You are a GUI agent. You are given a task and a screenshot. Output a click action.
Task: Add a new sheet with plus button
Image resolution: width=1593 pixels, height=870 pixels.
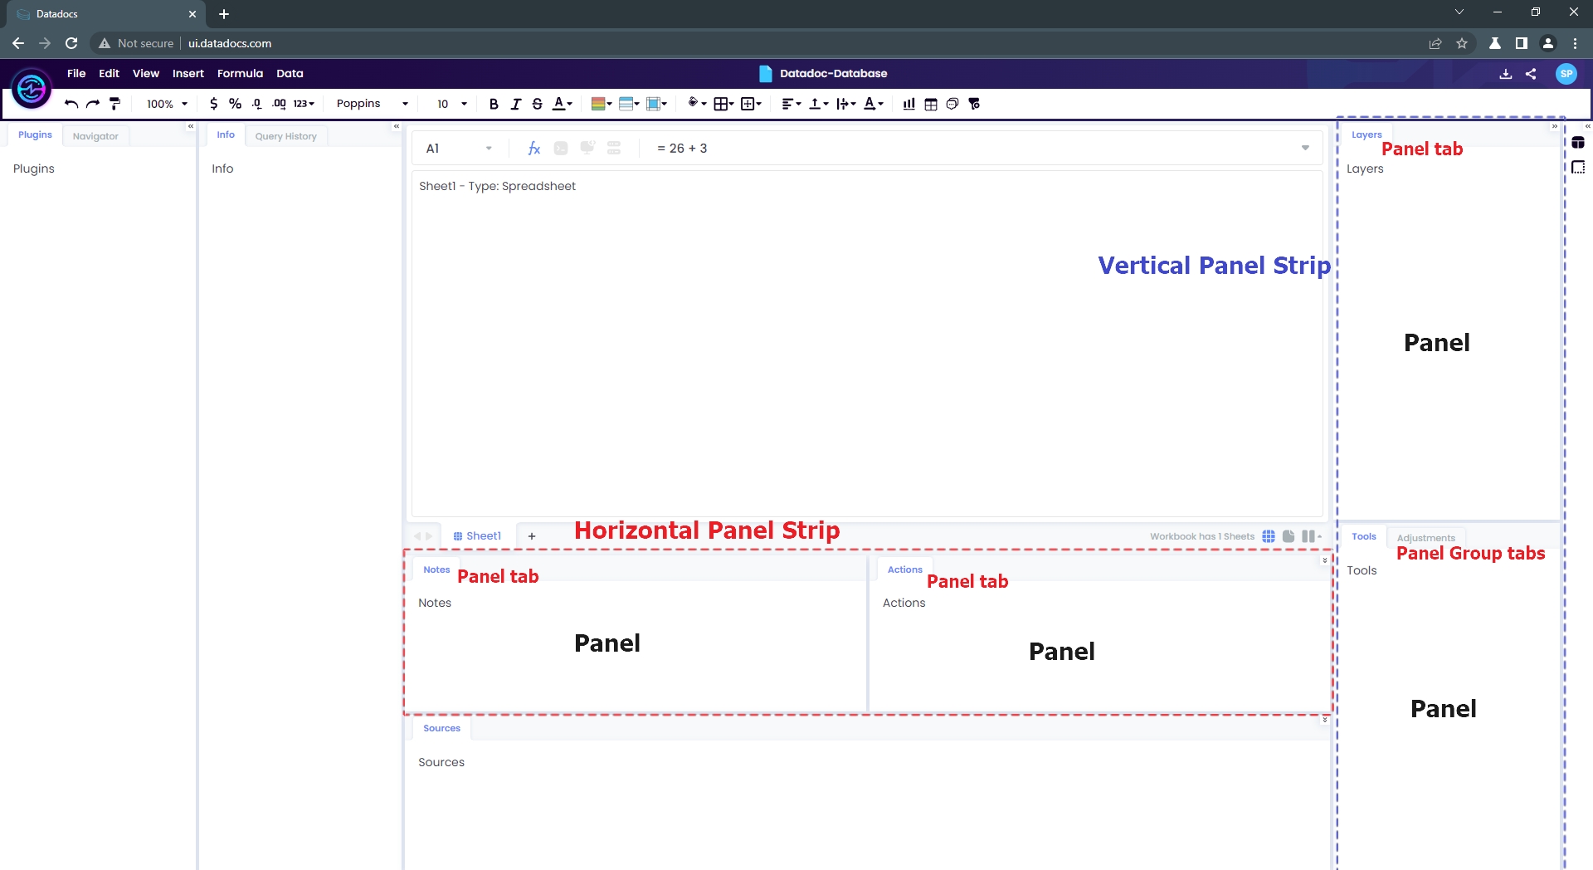[532, 536]
